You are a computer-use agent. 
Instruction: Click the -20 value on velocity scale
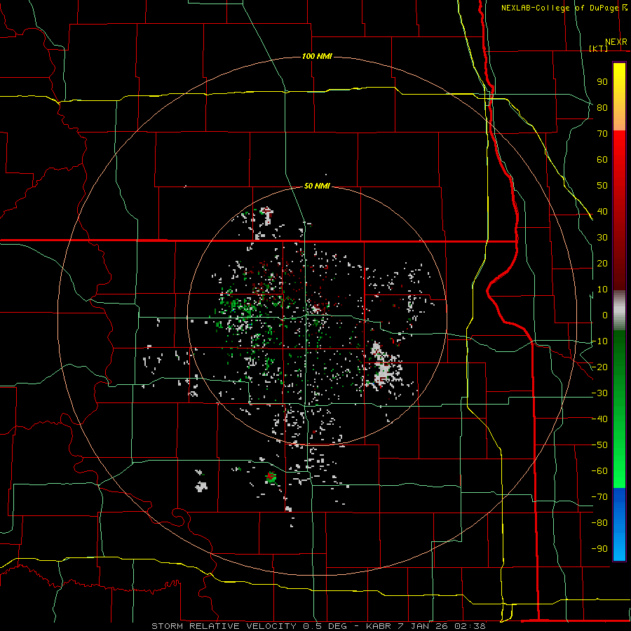599,367
